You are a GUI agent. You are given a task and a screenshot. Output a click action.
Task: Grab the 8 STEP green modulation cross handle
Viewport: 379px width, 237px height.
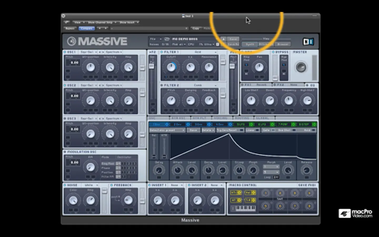[314, 124]
